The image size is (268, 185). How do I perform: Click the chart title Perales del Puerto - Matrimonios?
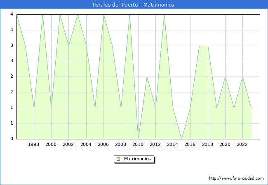pos(133,5)
